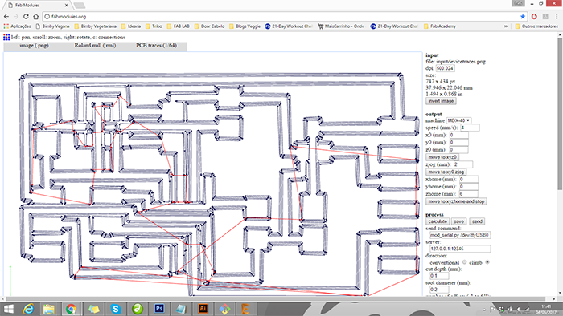Edit the cut depth (mm) field

point(439,276)
